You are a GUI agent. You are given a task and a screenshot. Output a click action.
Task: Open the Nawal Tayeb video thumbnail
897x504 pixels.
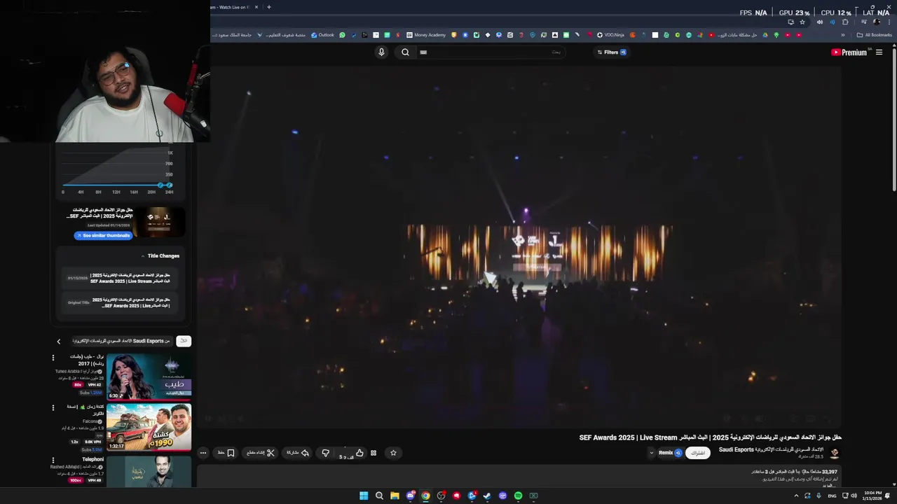[149, 377]
